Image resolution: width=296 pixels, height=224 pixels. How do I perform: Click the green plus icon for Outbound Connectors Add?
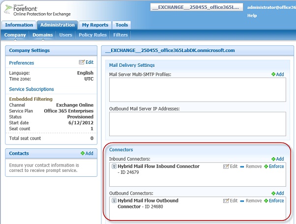pos(273,193)
